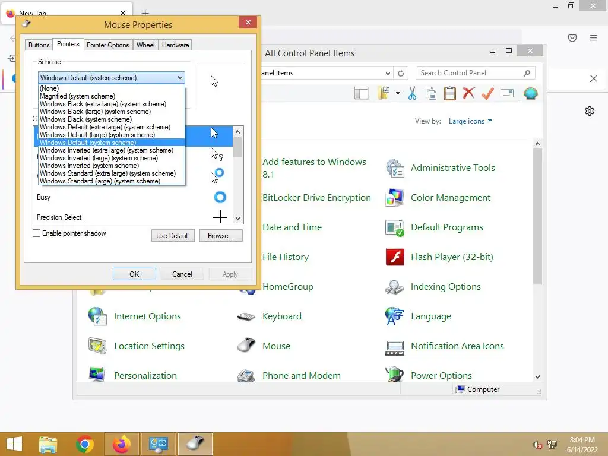
Task: Click the OK button in Mouse Properties
Action: point(134,274)
